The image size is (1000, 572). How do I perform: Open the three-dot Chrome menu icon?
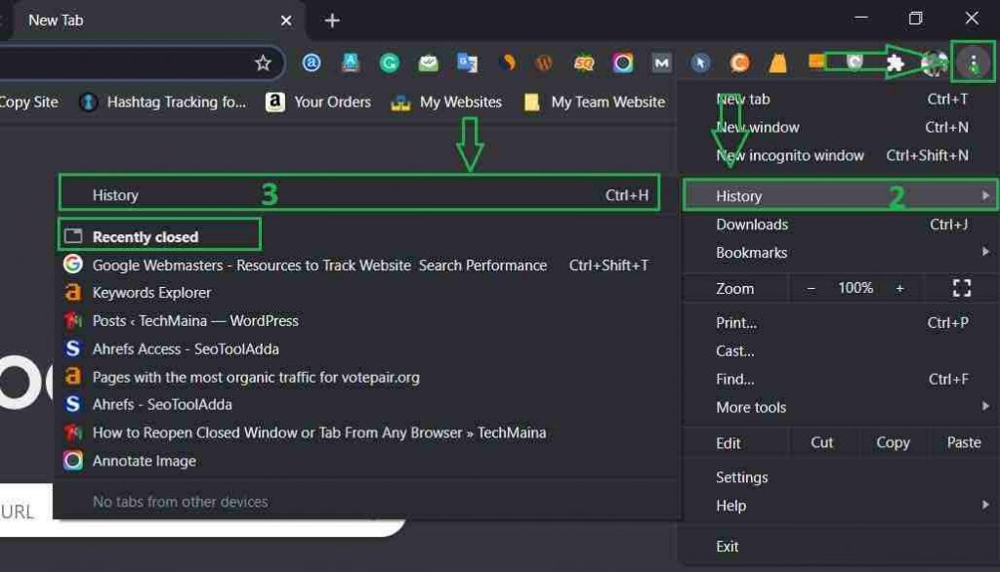[972, 62]
